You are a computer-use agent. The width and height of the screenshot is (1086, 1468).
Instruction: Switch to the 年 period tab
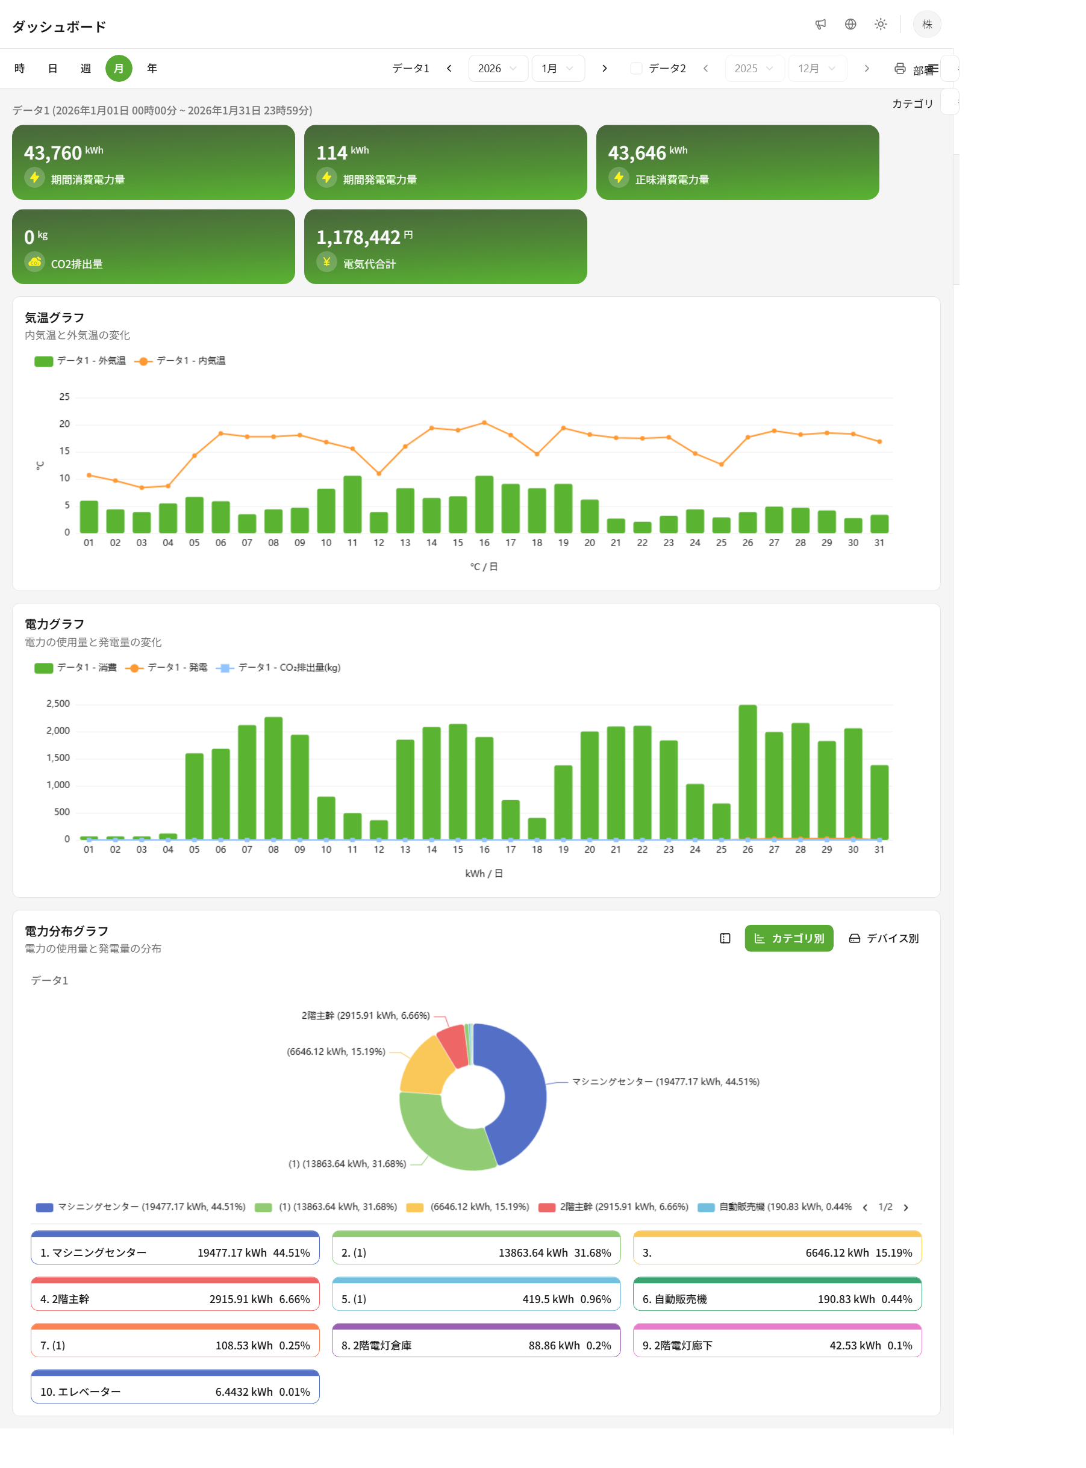pos(152,68)
